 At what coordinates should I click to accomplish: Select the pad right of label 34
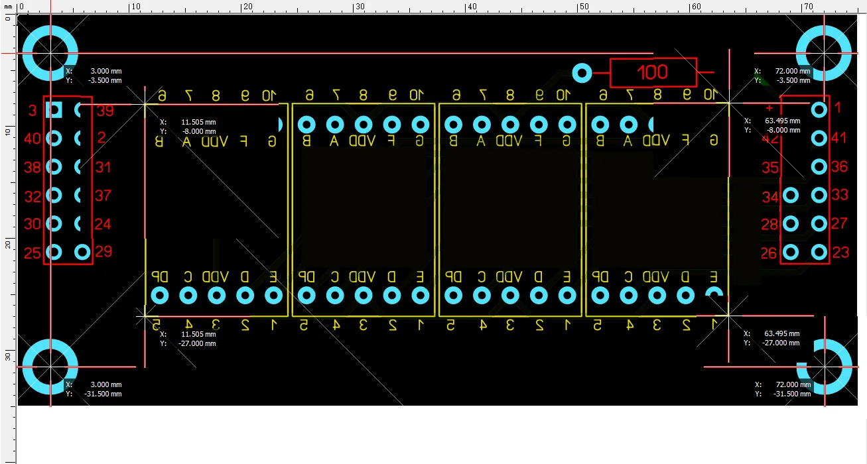coord(791,195)
